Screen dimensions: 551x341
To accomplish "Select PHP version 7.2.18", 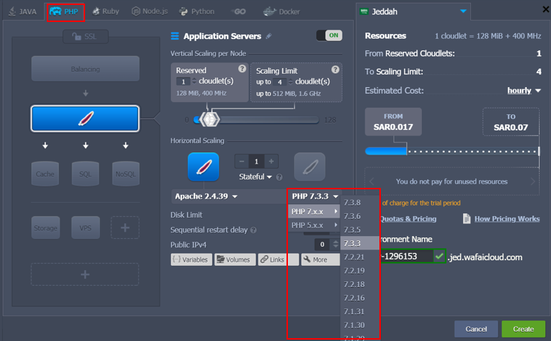I will [x=360, y=284].
